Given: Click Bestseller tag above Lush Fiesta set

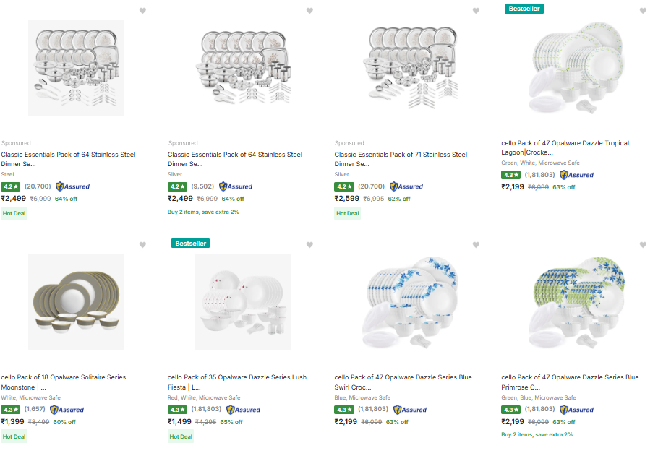Looking at the screenshot, I should [190, 243].
